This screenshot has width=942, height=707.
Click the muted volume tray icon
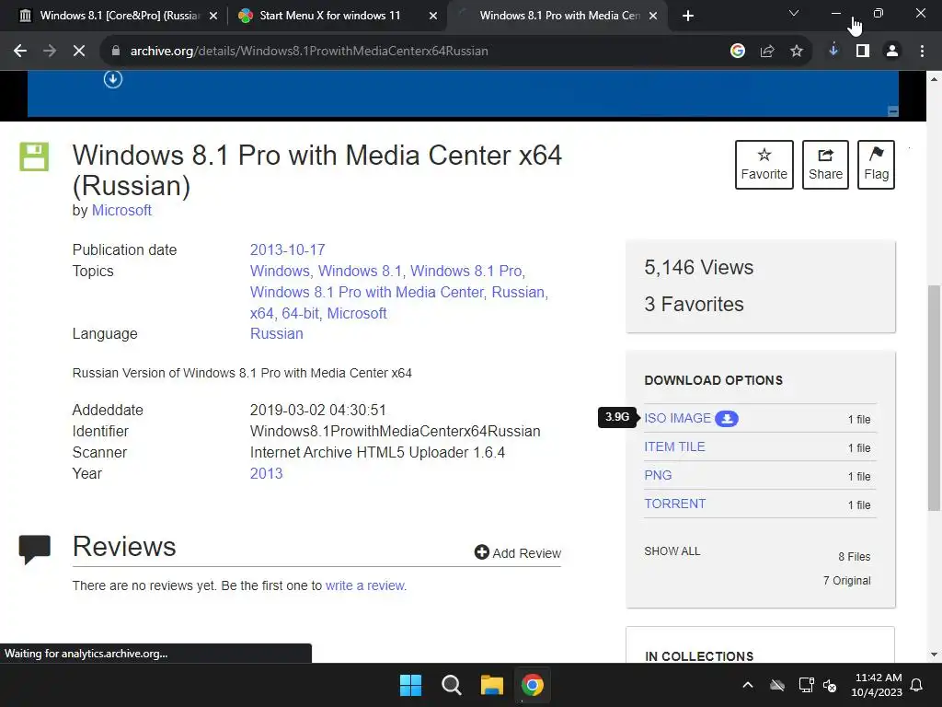[x=830, y=685]
